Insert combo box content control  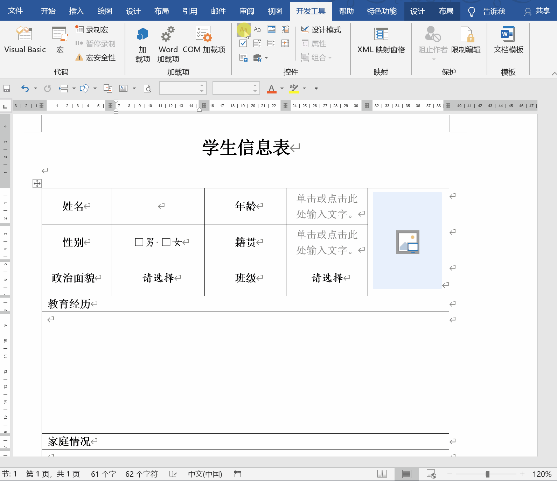point(257,43)
